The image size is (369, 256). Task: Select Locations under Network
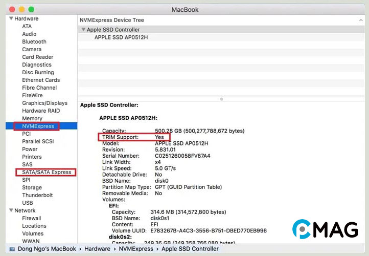click(x=34, y=226)
